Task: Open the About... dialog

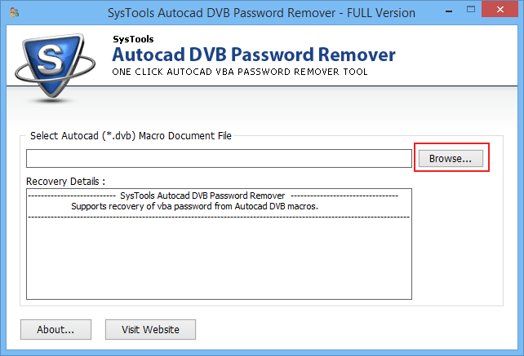Action: click(56, 330)
